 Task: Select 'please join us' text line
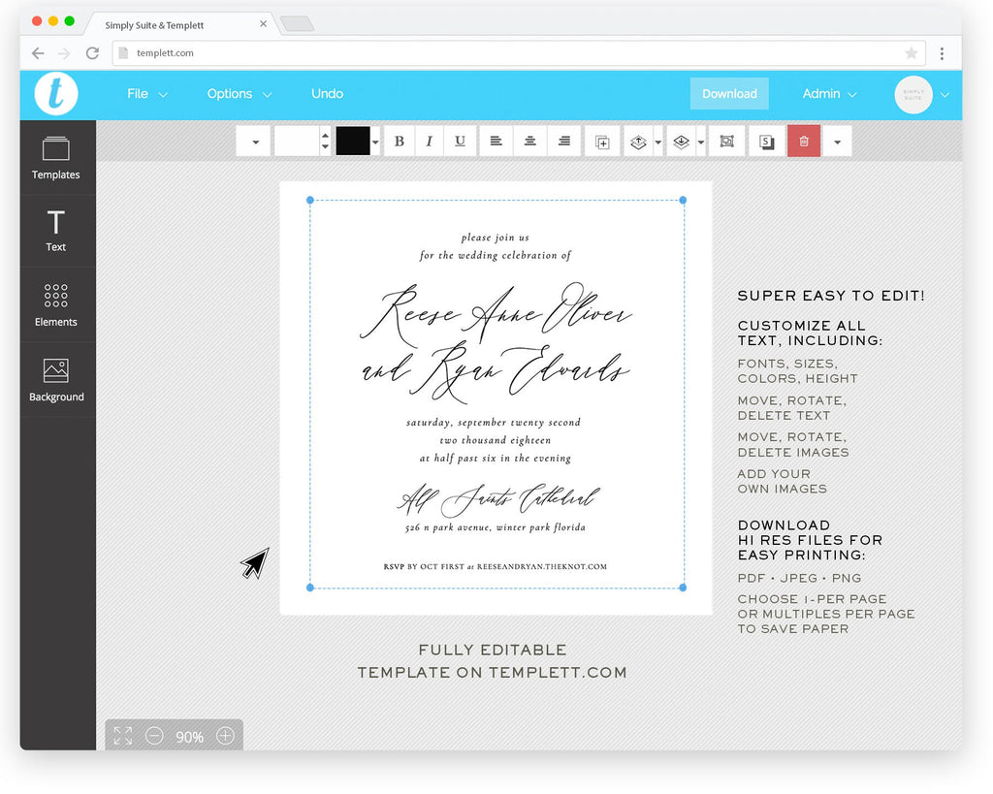point(496,238)
